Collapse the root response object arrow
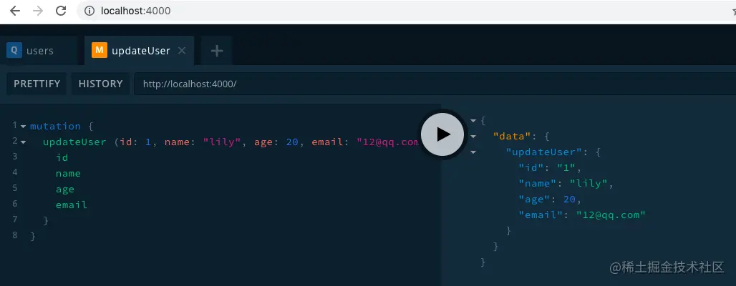 tap(473, 121)
